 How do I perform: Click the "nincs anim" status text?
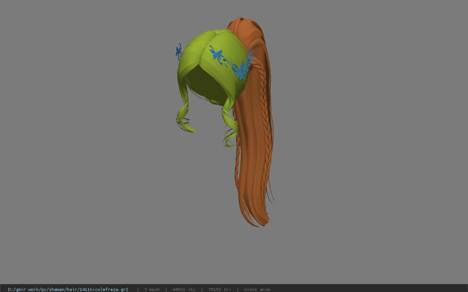(257, 289)
